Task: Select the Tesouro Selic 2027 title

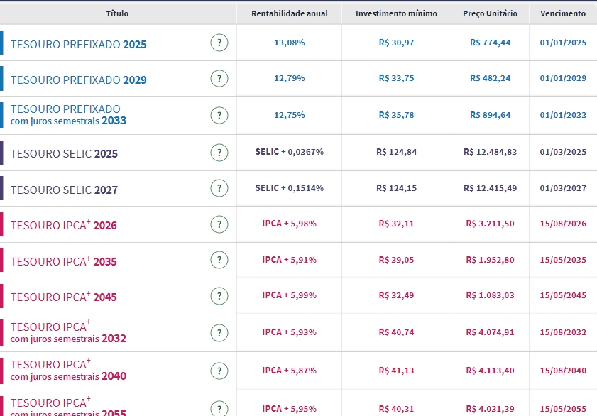Action: (x=64, y=190)
